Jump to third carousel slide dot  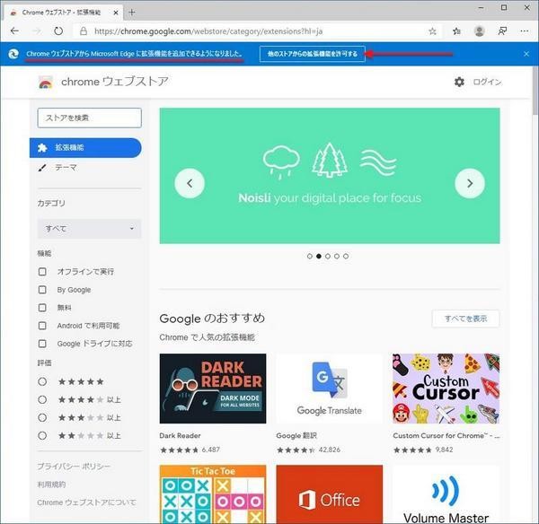(x=328, y=256)
